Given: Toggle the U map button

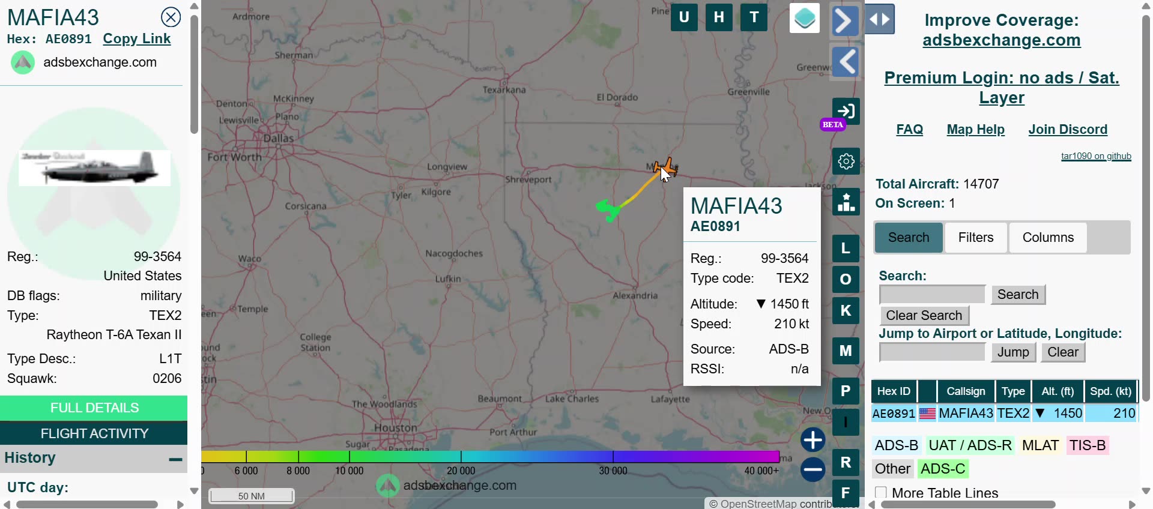Looking at the screenshot, I should pos(684,17).
